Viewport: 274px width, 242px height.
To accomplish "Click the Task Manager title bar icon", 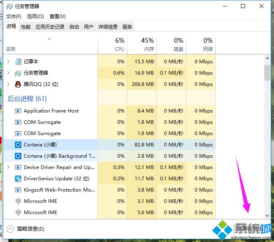I will 9,6.
